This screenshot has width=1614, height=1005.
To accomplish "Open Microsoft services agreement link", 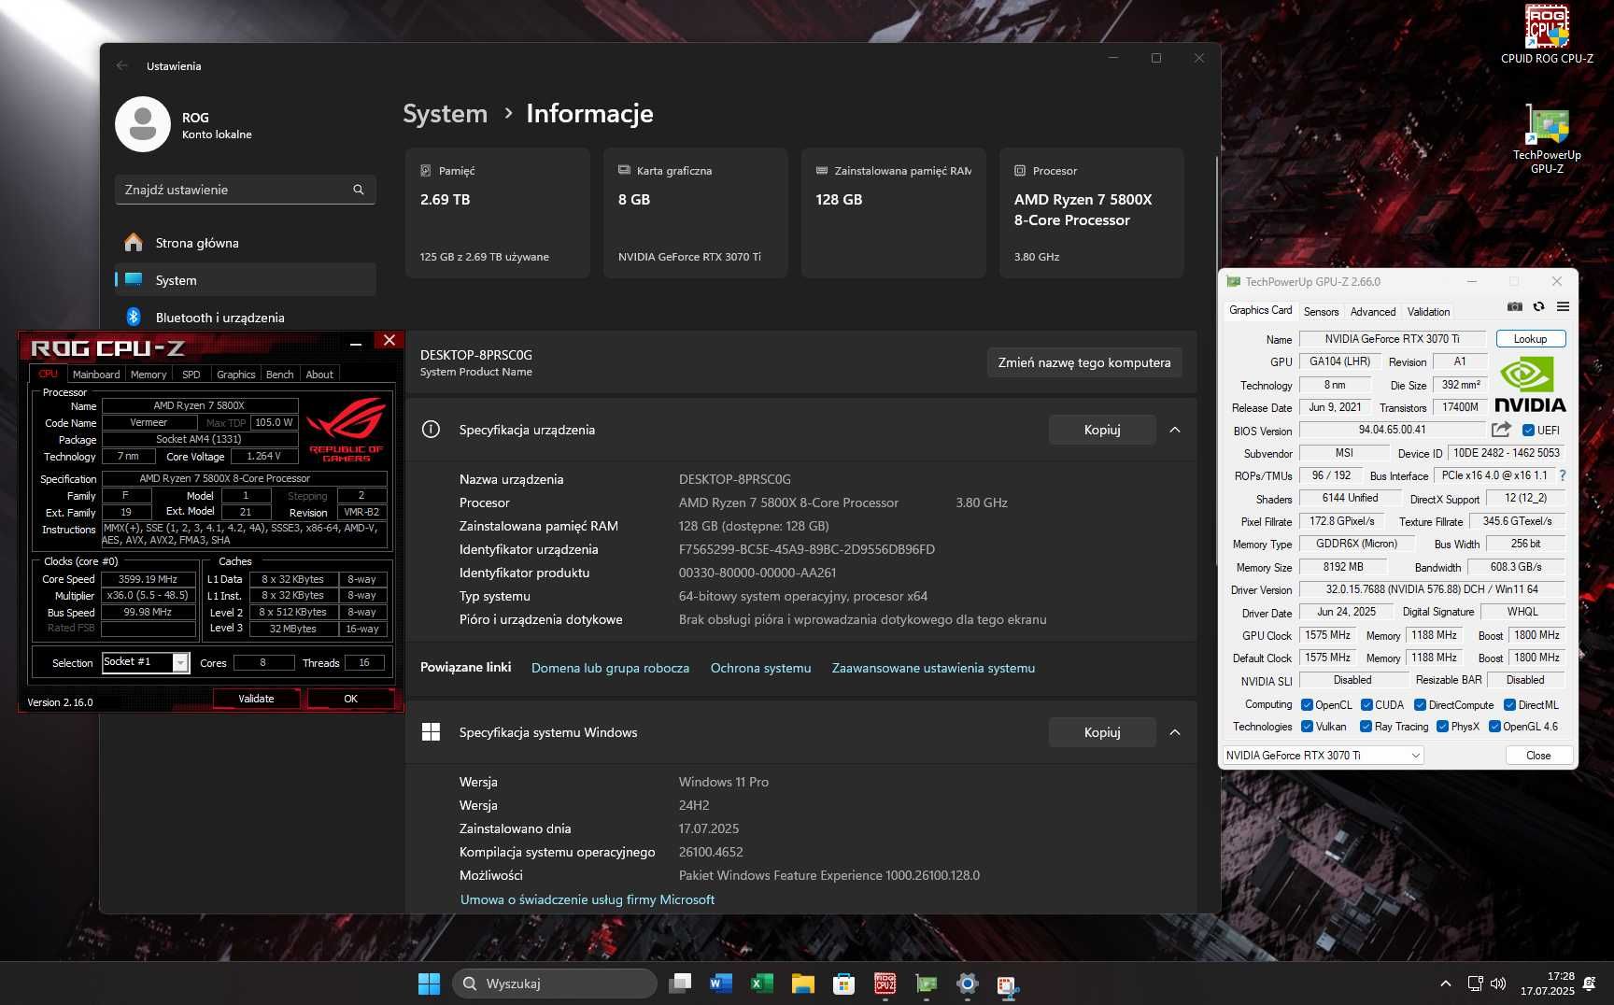I will (588, 899).
